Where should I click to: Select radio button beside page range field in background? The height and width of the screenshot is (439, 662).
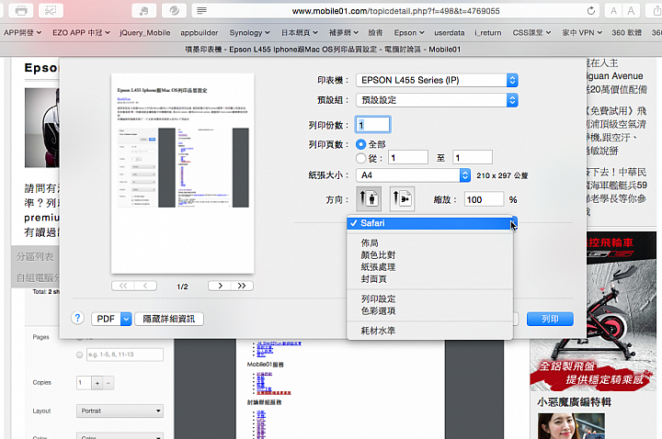pos(79,355)
